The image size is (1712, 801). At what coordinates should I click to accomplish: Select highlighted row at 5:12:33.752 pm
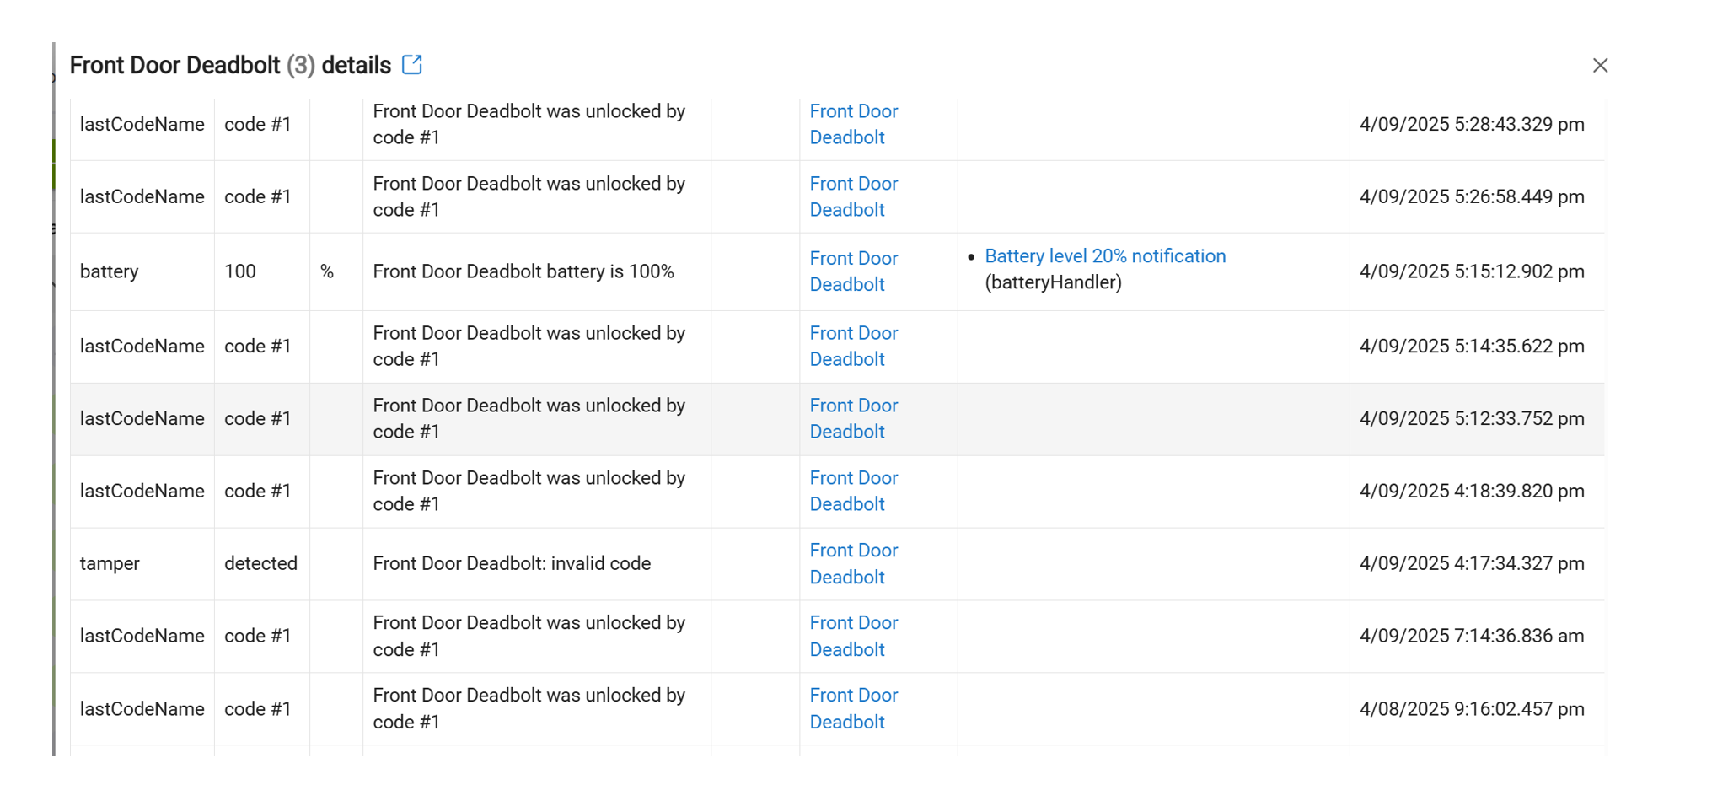(x=837, y=419)
